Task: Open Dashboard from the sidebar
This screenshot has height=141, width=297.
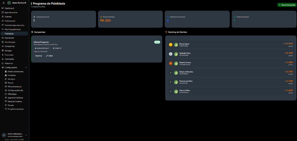Action: 15,8
